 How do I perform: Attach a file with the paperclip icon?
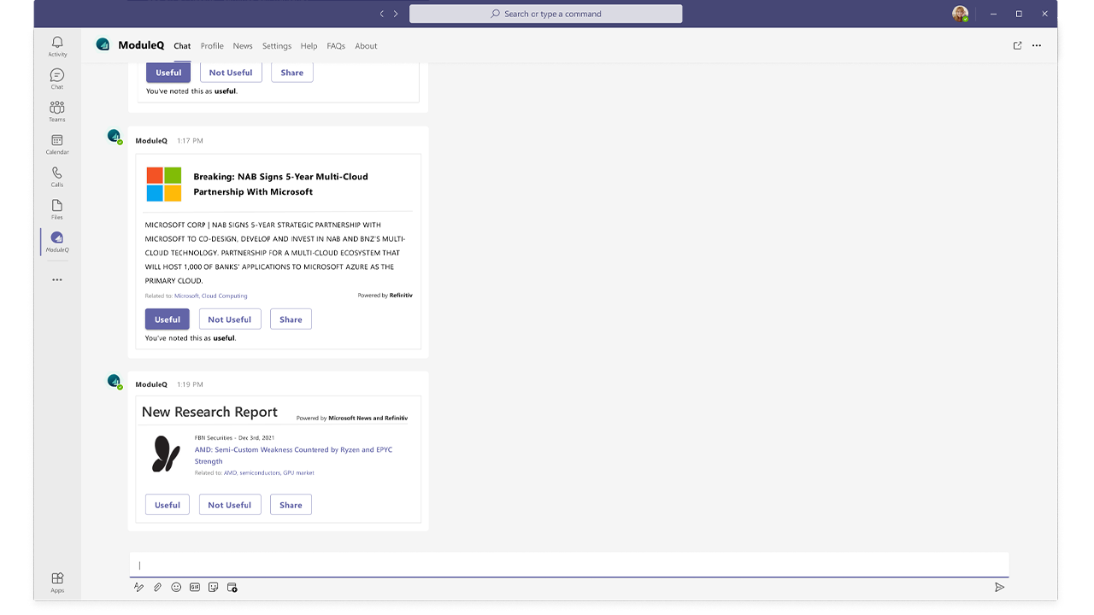(x=157, y=587)
